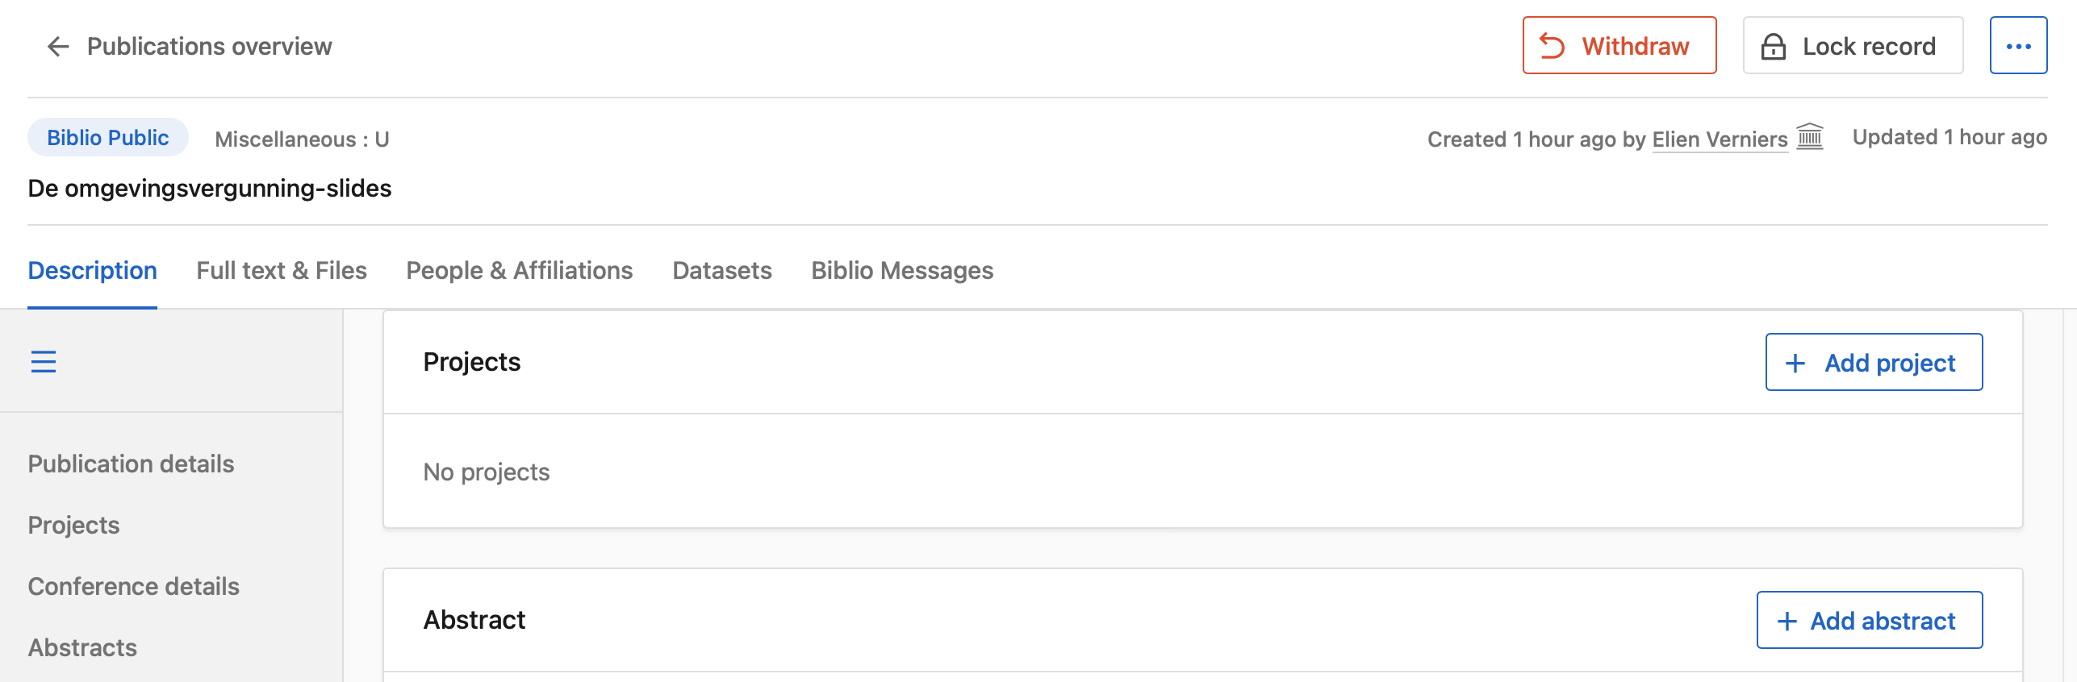Click the Add abstract button
Image resolution: width=2077 pixels, height=682 pixels.
pos(1869,621)
